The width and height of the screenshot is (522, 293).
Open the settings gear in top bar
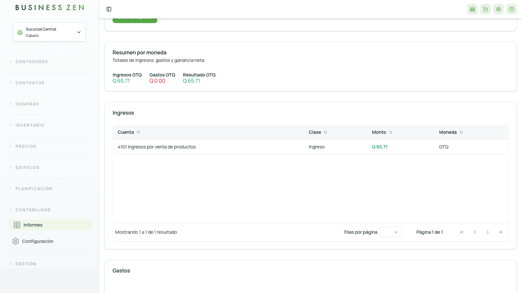pyautogui.click(x=499, y=9)
